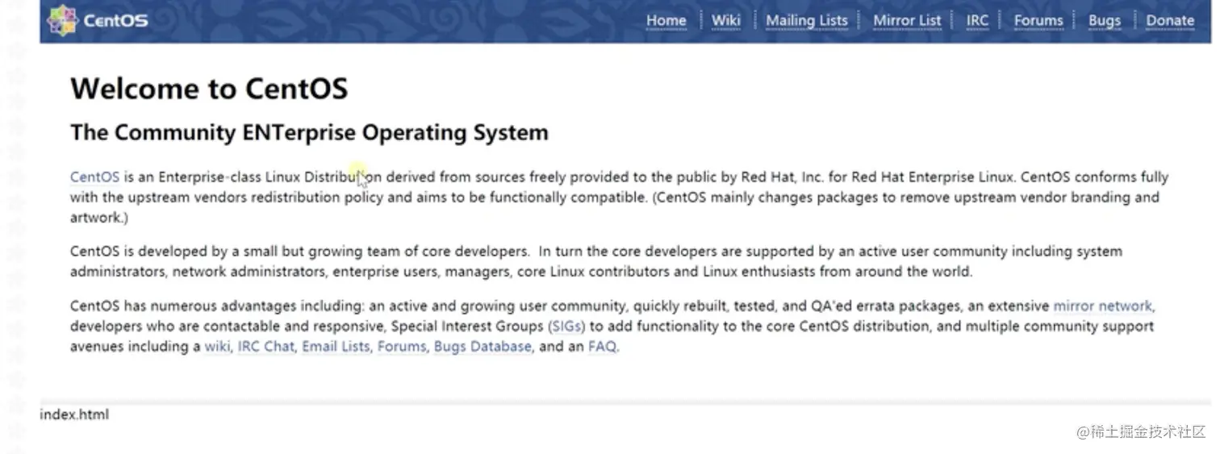Click the Welcome to CentOS heading
The width and height of the screenshot is (1220, 454).
coord(209,88)
